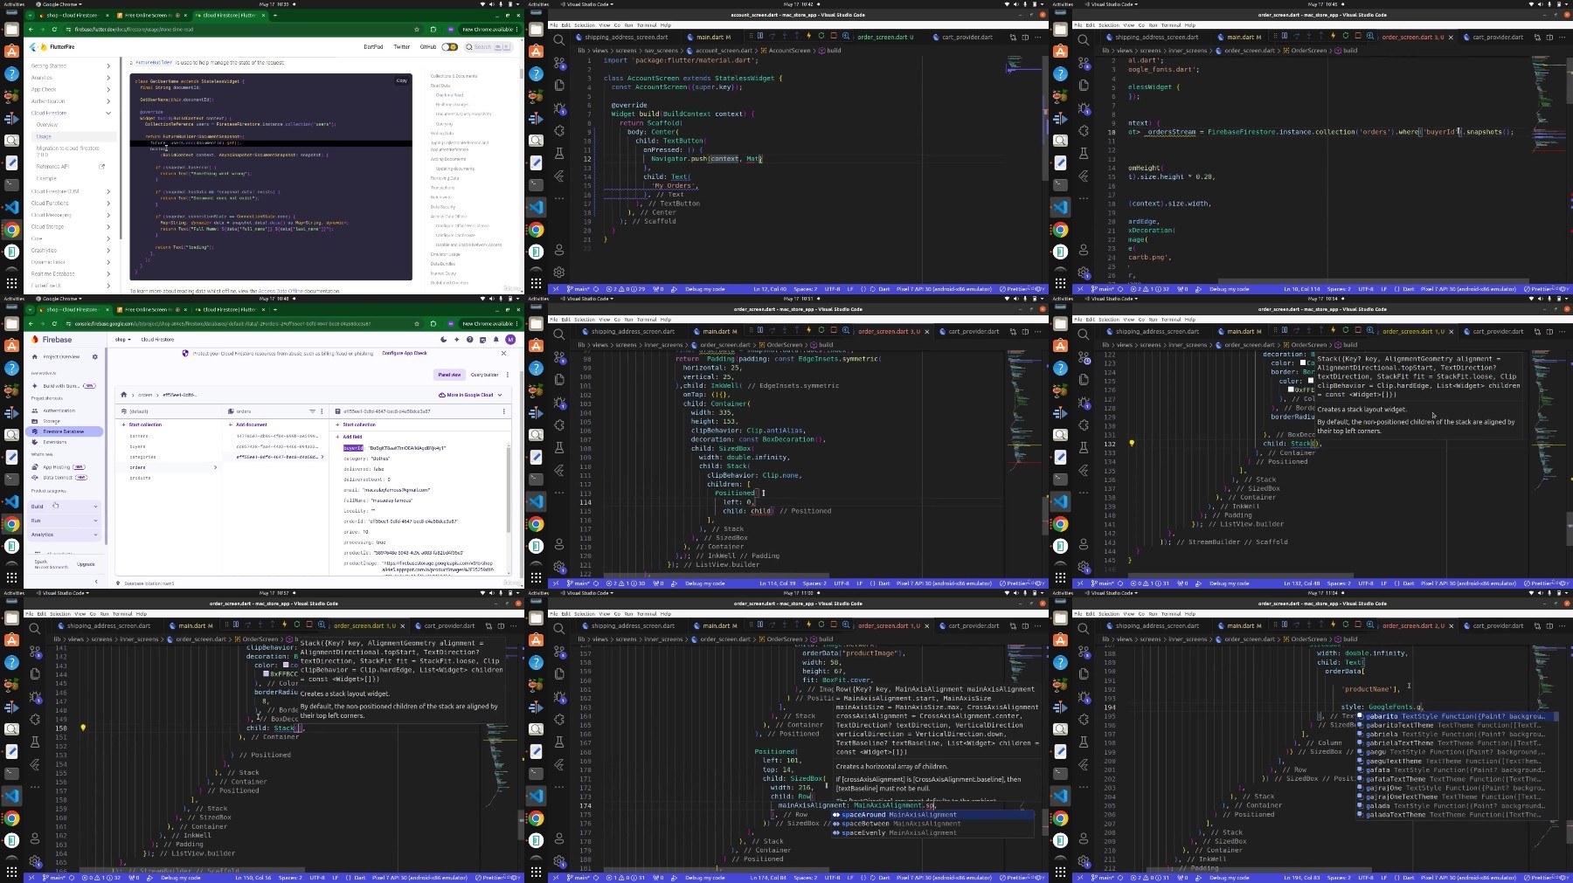This screenshot has width=1573, height=883.
Task: Expand the More in Google Cloud dropdown
Action: (x=470, y=395)
